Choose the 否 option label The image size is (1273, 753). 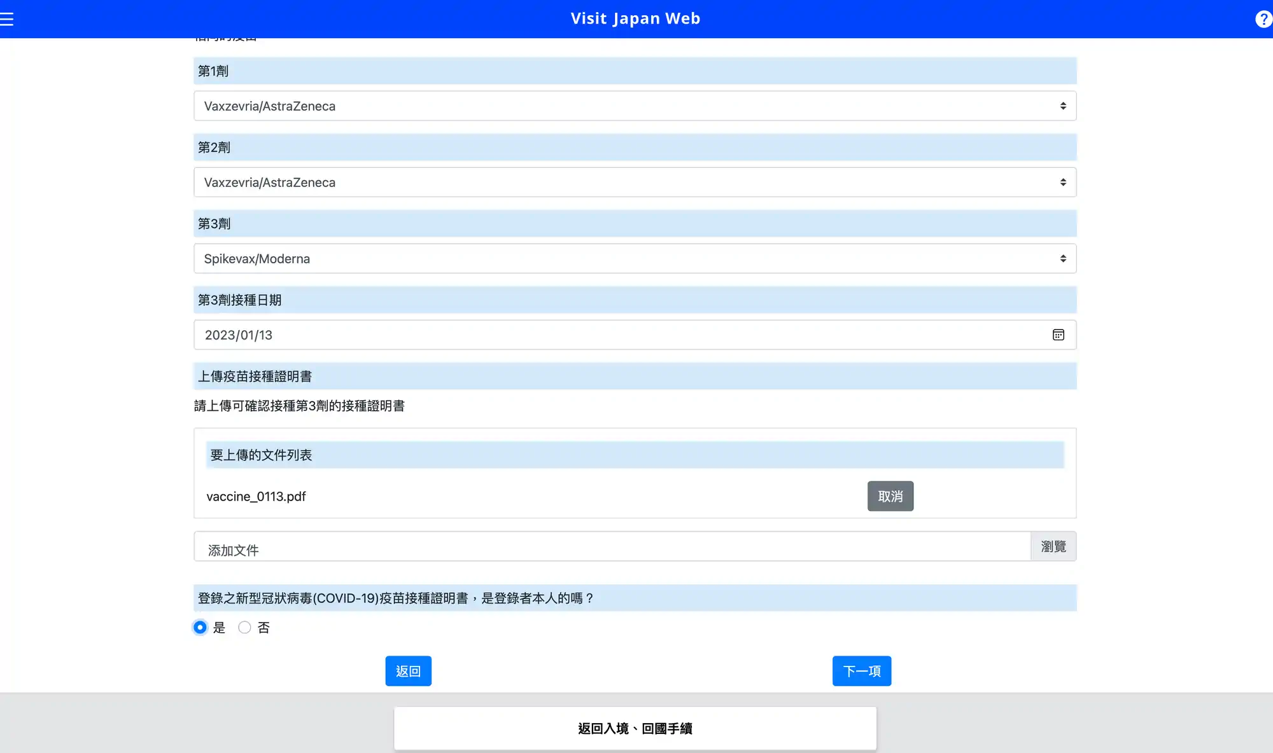(x=264, y=628)
